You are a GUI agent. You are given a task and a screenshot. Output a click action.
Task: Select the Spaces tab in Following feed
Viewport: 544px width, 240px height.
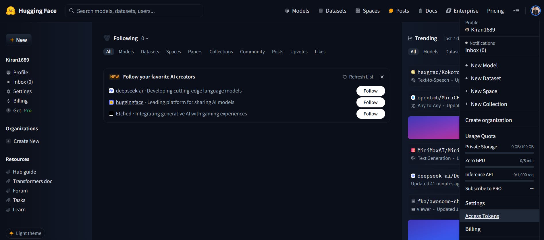pos(173,52)
